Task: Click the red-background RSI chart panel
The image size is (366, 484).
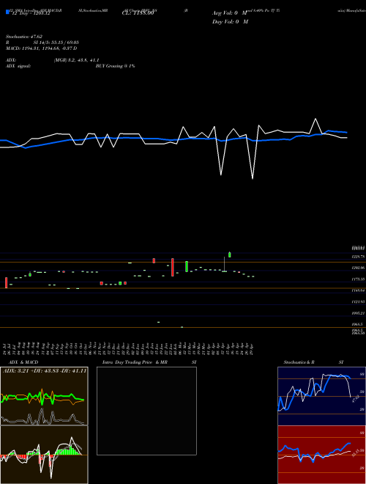Action: tap(321, 455)
